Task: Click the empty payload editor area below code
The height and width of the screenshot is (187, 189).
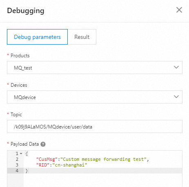Action: (x=103, y=180)
